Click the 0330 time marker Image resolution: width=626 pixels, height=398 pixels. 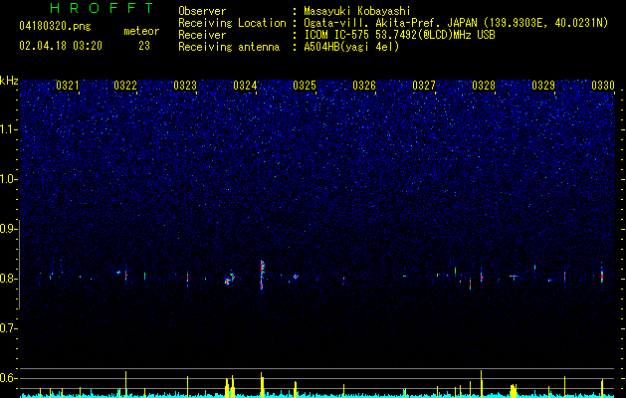click(603, 86)
